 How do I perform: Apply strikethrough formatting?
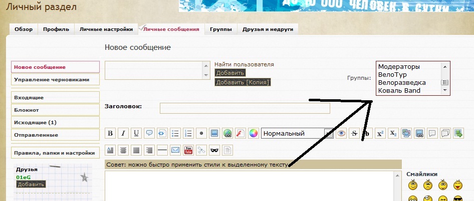click(x=354, y=133)
